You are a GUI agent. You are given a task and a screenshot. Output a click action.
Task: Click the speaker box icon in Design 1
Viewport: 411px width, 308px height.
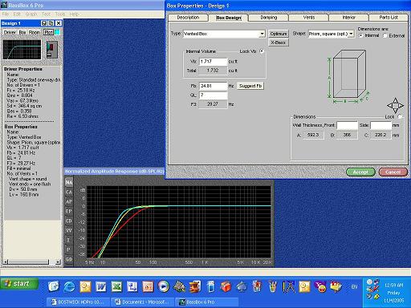52,50
